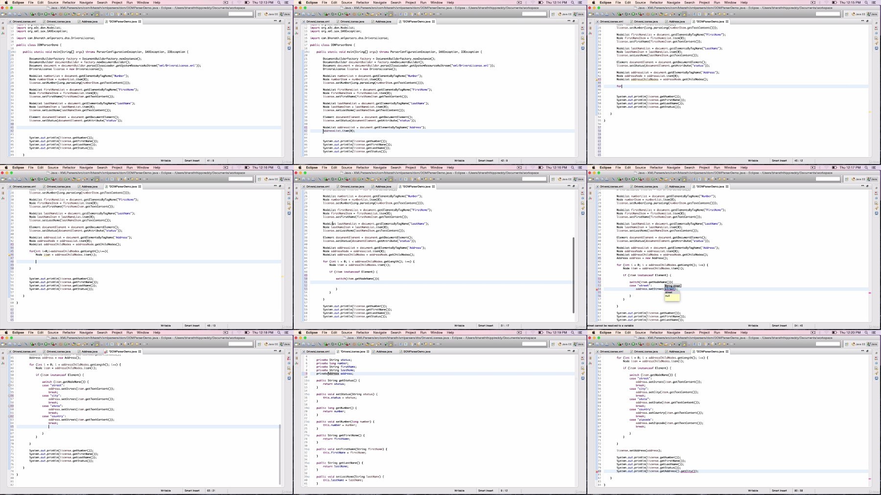Collapse setStatus method at line 15, 12:19 PM window

[x=309, y=394]
